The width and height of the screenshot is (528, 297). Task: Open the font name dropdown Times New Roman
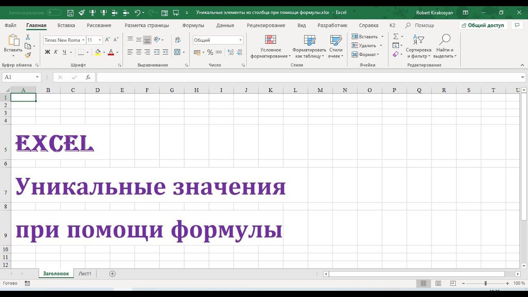[x=83, y=40]
